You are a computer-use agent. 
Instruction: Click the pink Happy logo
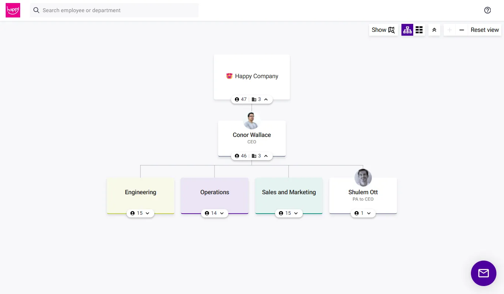pyautogui.click(x=13, y=10)
